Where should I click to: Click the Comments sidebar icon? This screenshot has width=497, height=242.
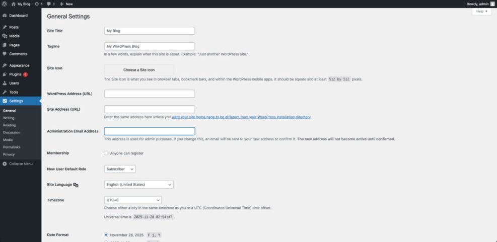coord(5,54)
